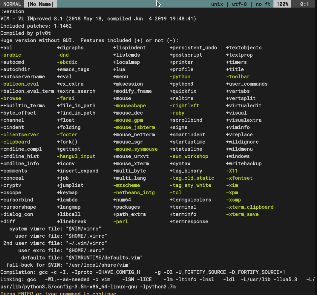Click the "$HOME/.exrc" path
Screen dimensions: 317x295
(x=85, y=251)
